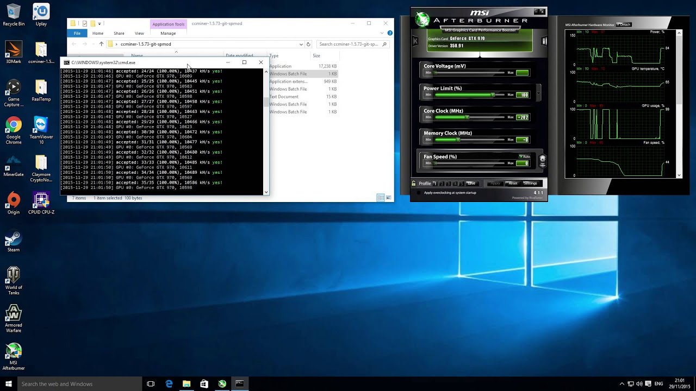Open the Explorer address history dropdown
The height and width of the screenshot is (391, 696).
pyautogui.click(x=301, y=44)
